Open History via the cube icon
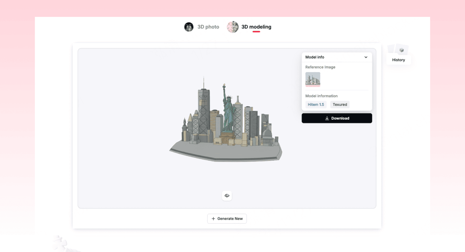Screen dimensions: 465x252 click(401, 50)
